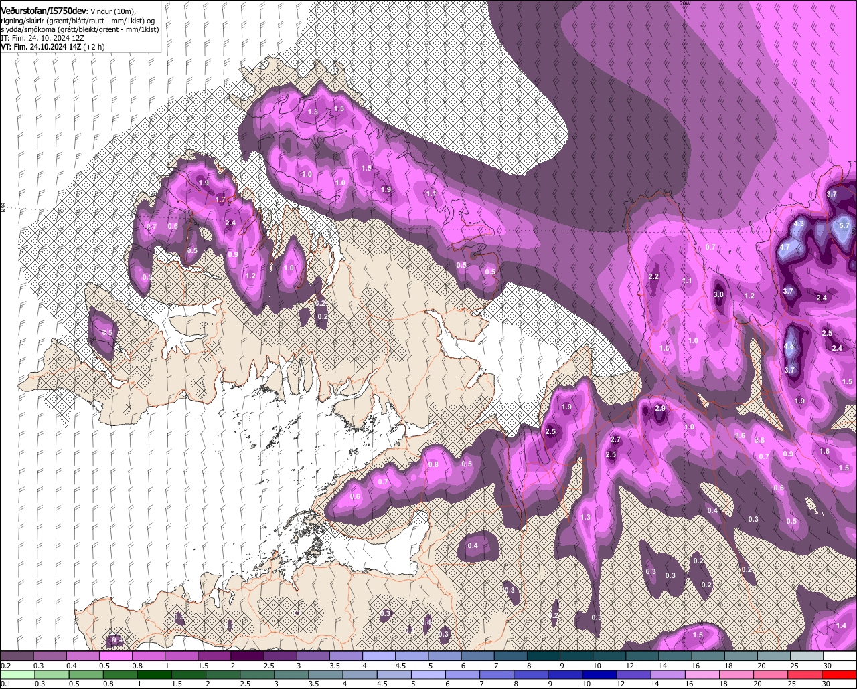Screen dimensions: 857x689
Task: Click the 4.6 precipitation value on the map
Action: point(789,347)
